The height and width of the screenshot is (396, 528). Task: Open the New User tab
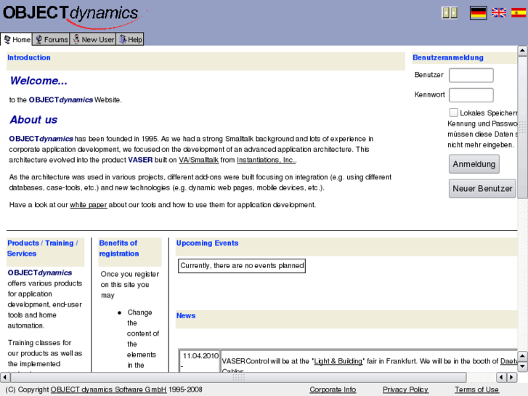coord(93,39)
